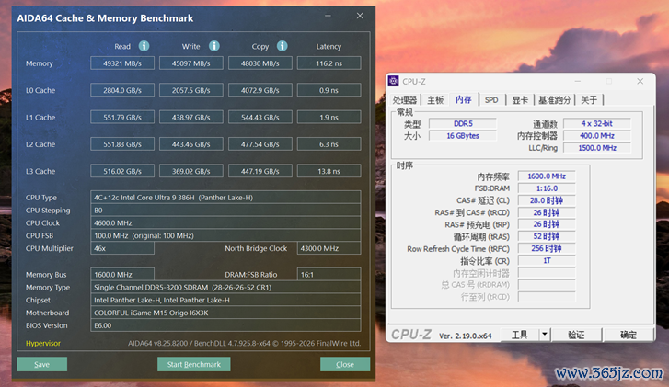Screen dimensions: 669x387
Task: Click the Memory Read value 49321 MB/s
Action: (x=122, y=63)
